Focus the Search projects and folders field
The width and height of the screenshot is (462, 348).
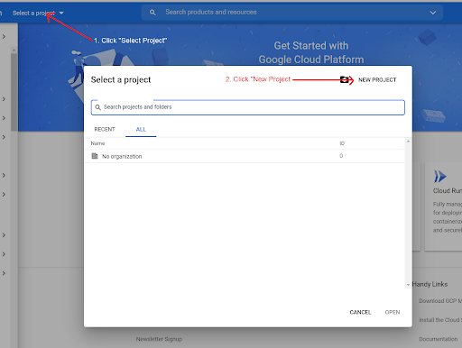(248, 107)
